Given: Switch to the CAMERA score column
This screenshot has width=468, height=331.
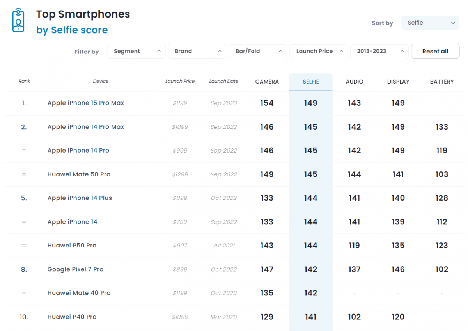Looking at the screenshot, I should [x=267, y=82].
